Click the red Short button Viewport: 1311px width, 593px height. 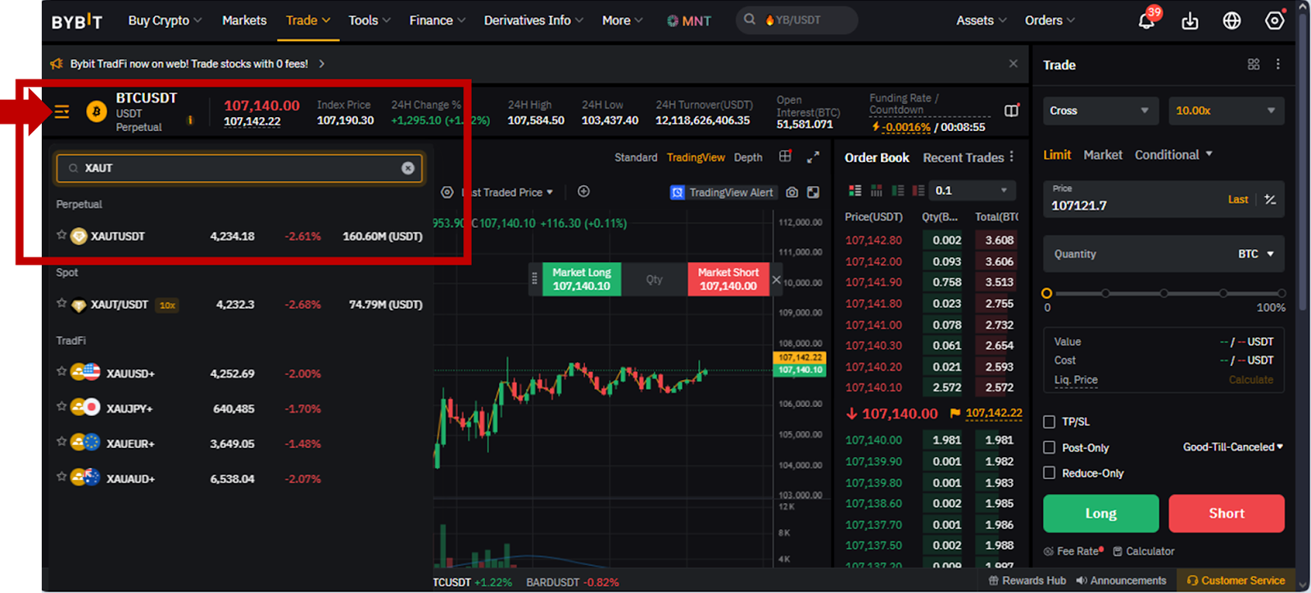coord(1227,514)
